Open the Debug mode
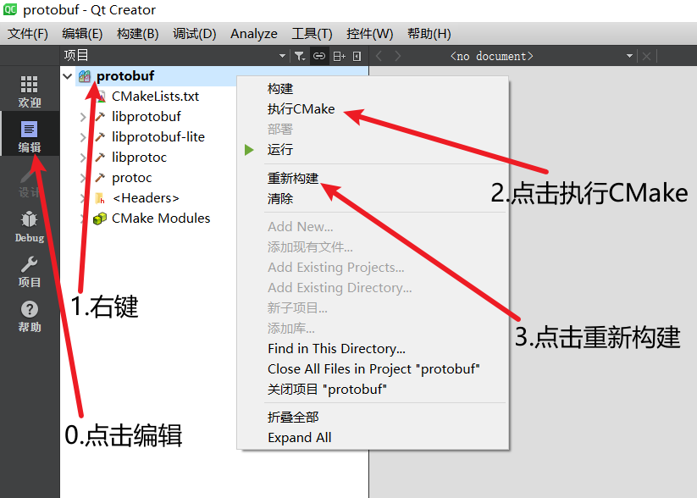 (x=30, y=226)
